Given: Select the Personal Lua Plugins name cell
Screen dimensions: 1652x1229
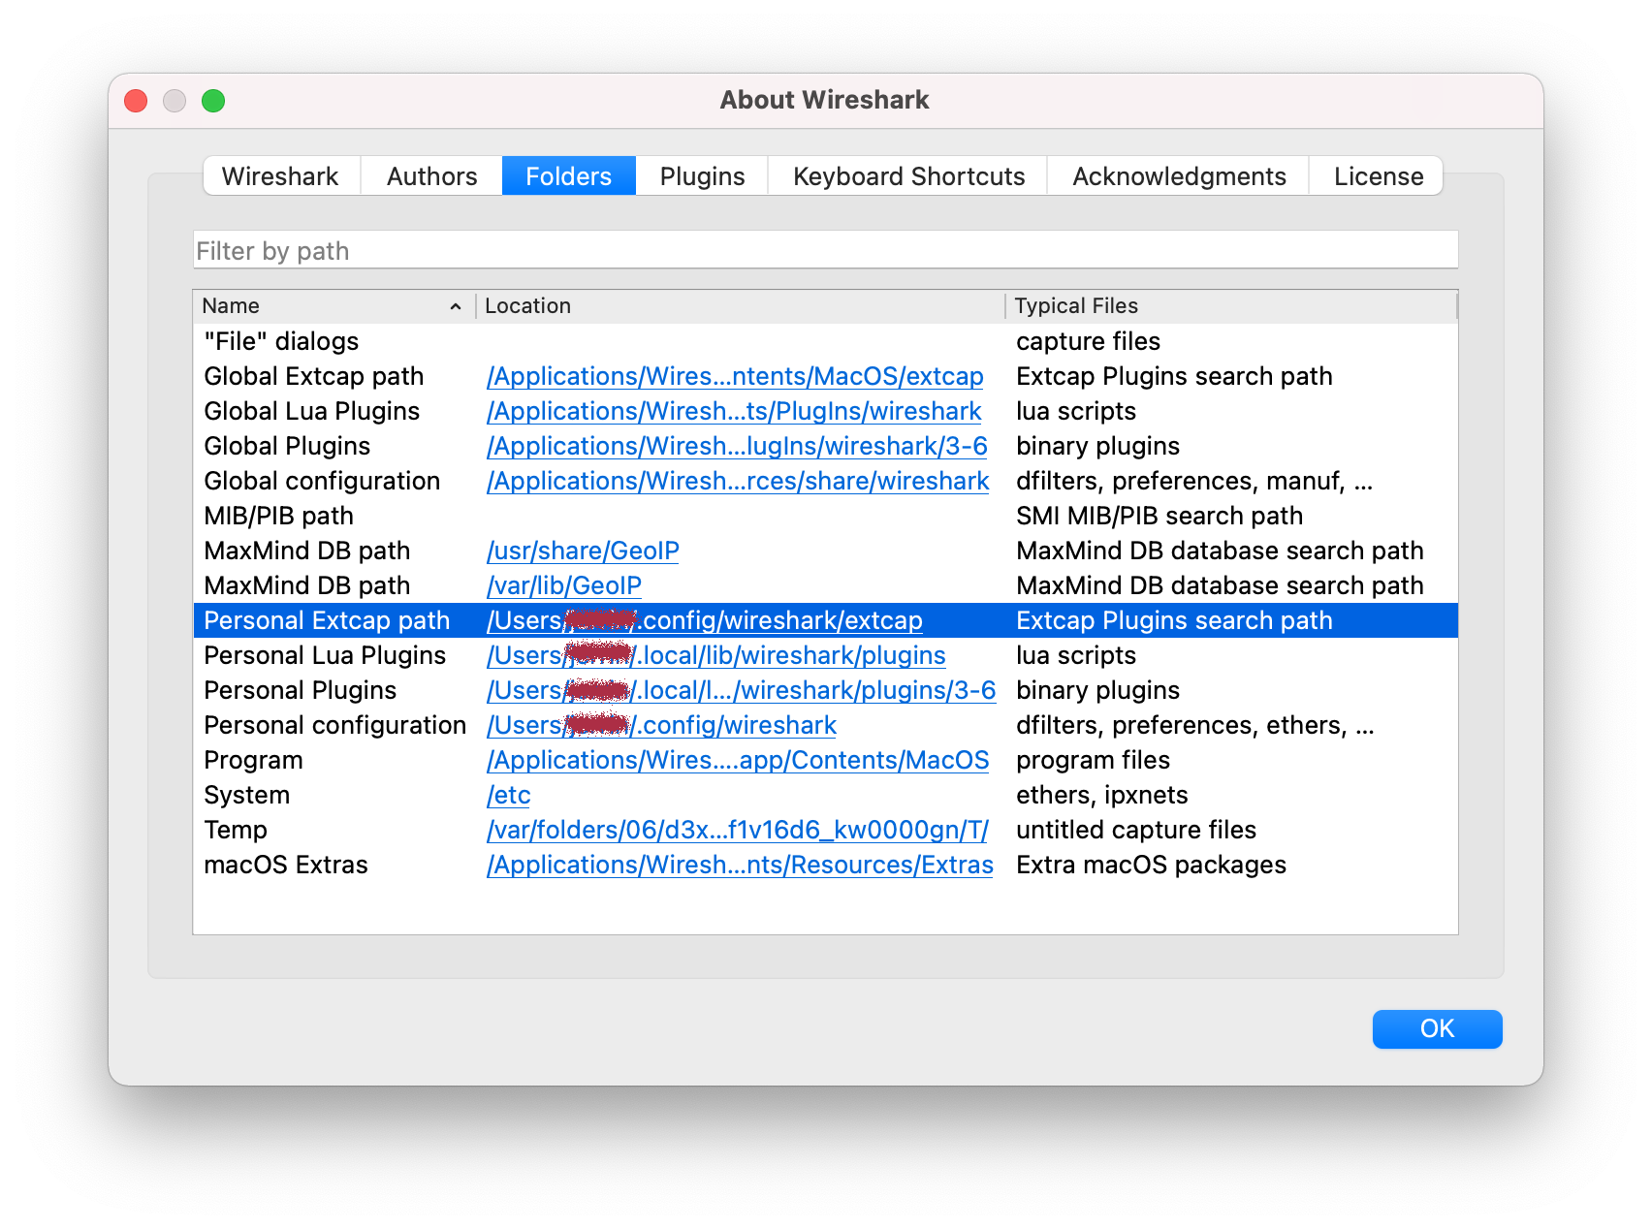Looking at the screenshot, I should pyautogui.click(x=325, y=655).
